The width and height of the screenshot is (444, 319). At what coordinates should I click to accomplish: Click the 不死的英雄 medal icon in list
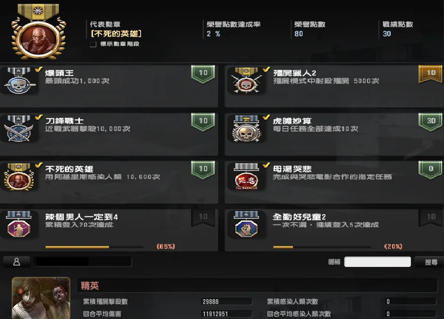pyautogui.click(x=19, y=177)
